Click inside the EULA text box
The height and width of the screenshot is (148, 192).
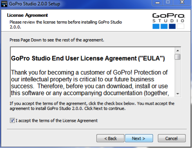point(92,72)
